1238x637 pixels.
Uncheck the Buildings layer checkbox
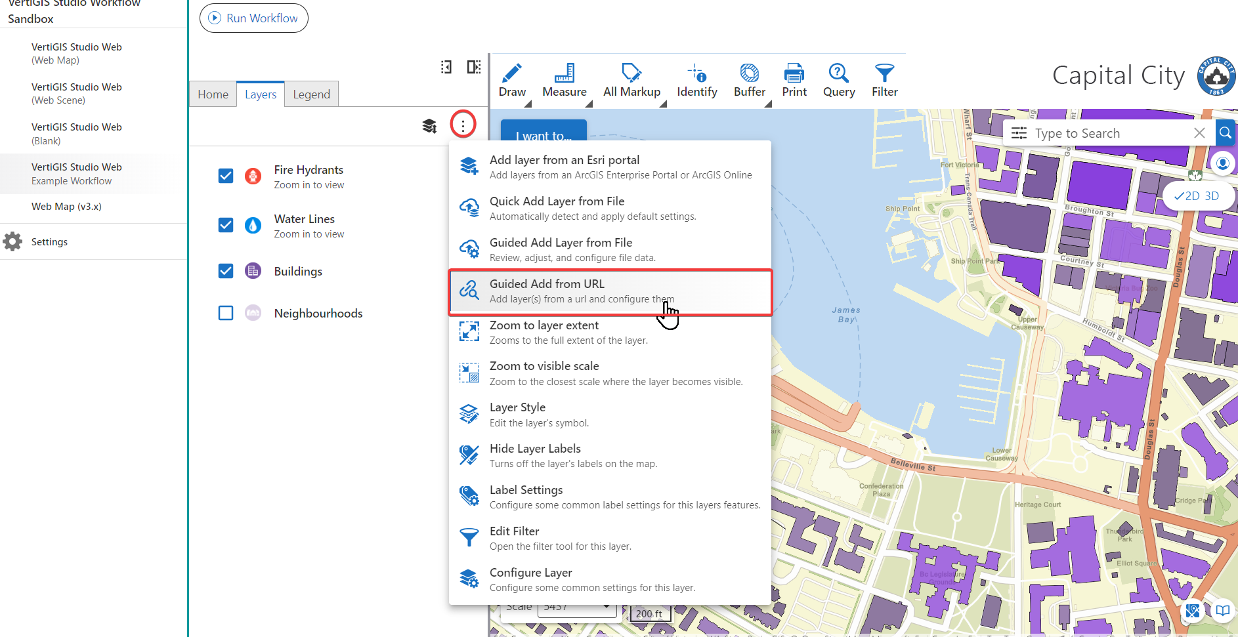click(x=226, y=271)
